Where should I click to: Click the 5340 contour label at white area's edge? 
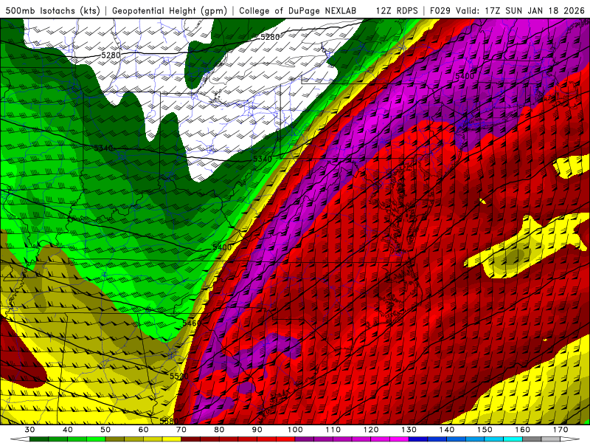click(x=263, y=159)
